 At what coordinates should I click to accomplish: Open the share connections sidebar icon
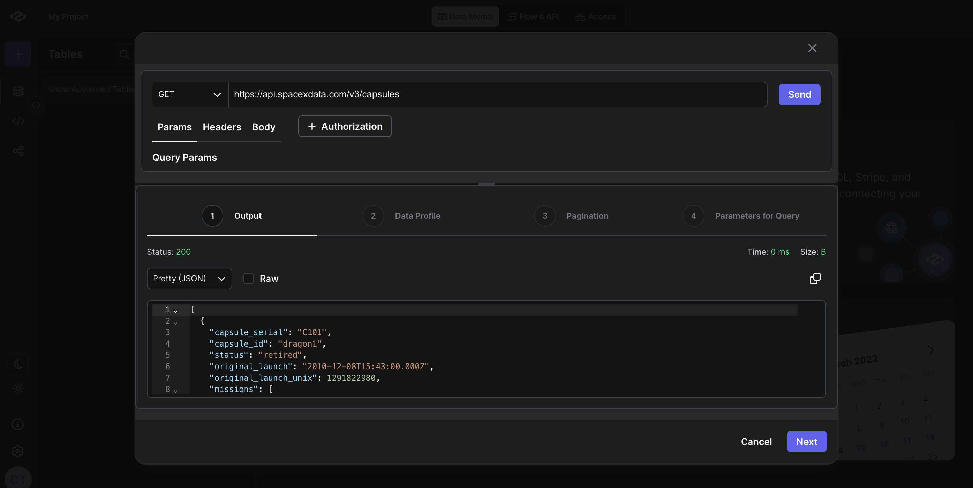[18, 151]
